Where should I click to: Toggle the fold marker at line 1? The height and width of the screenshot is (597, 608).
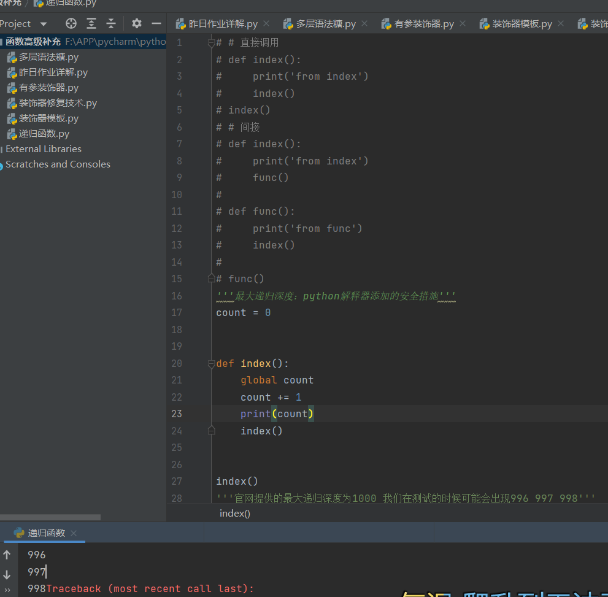tap(212, 43)
